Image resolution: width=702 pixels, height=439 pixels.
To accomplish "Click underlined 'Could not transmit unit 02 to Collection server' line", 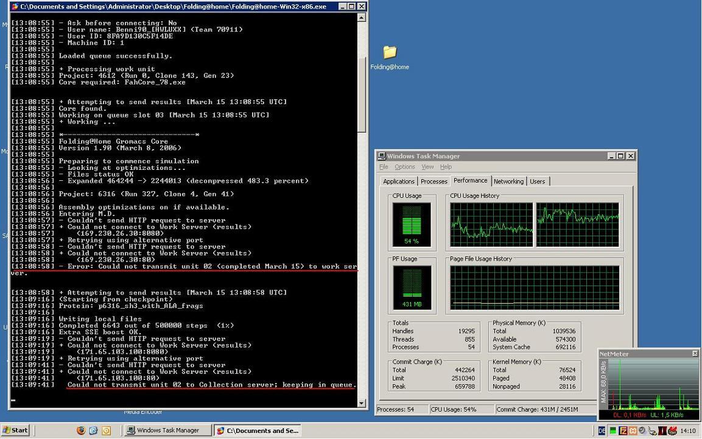I will tap(211, 385).
